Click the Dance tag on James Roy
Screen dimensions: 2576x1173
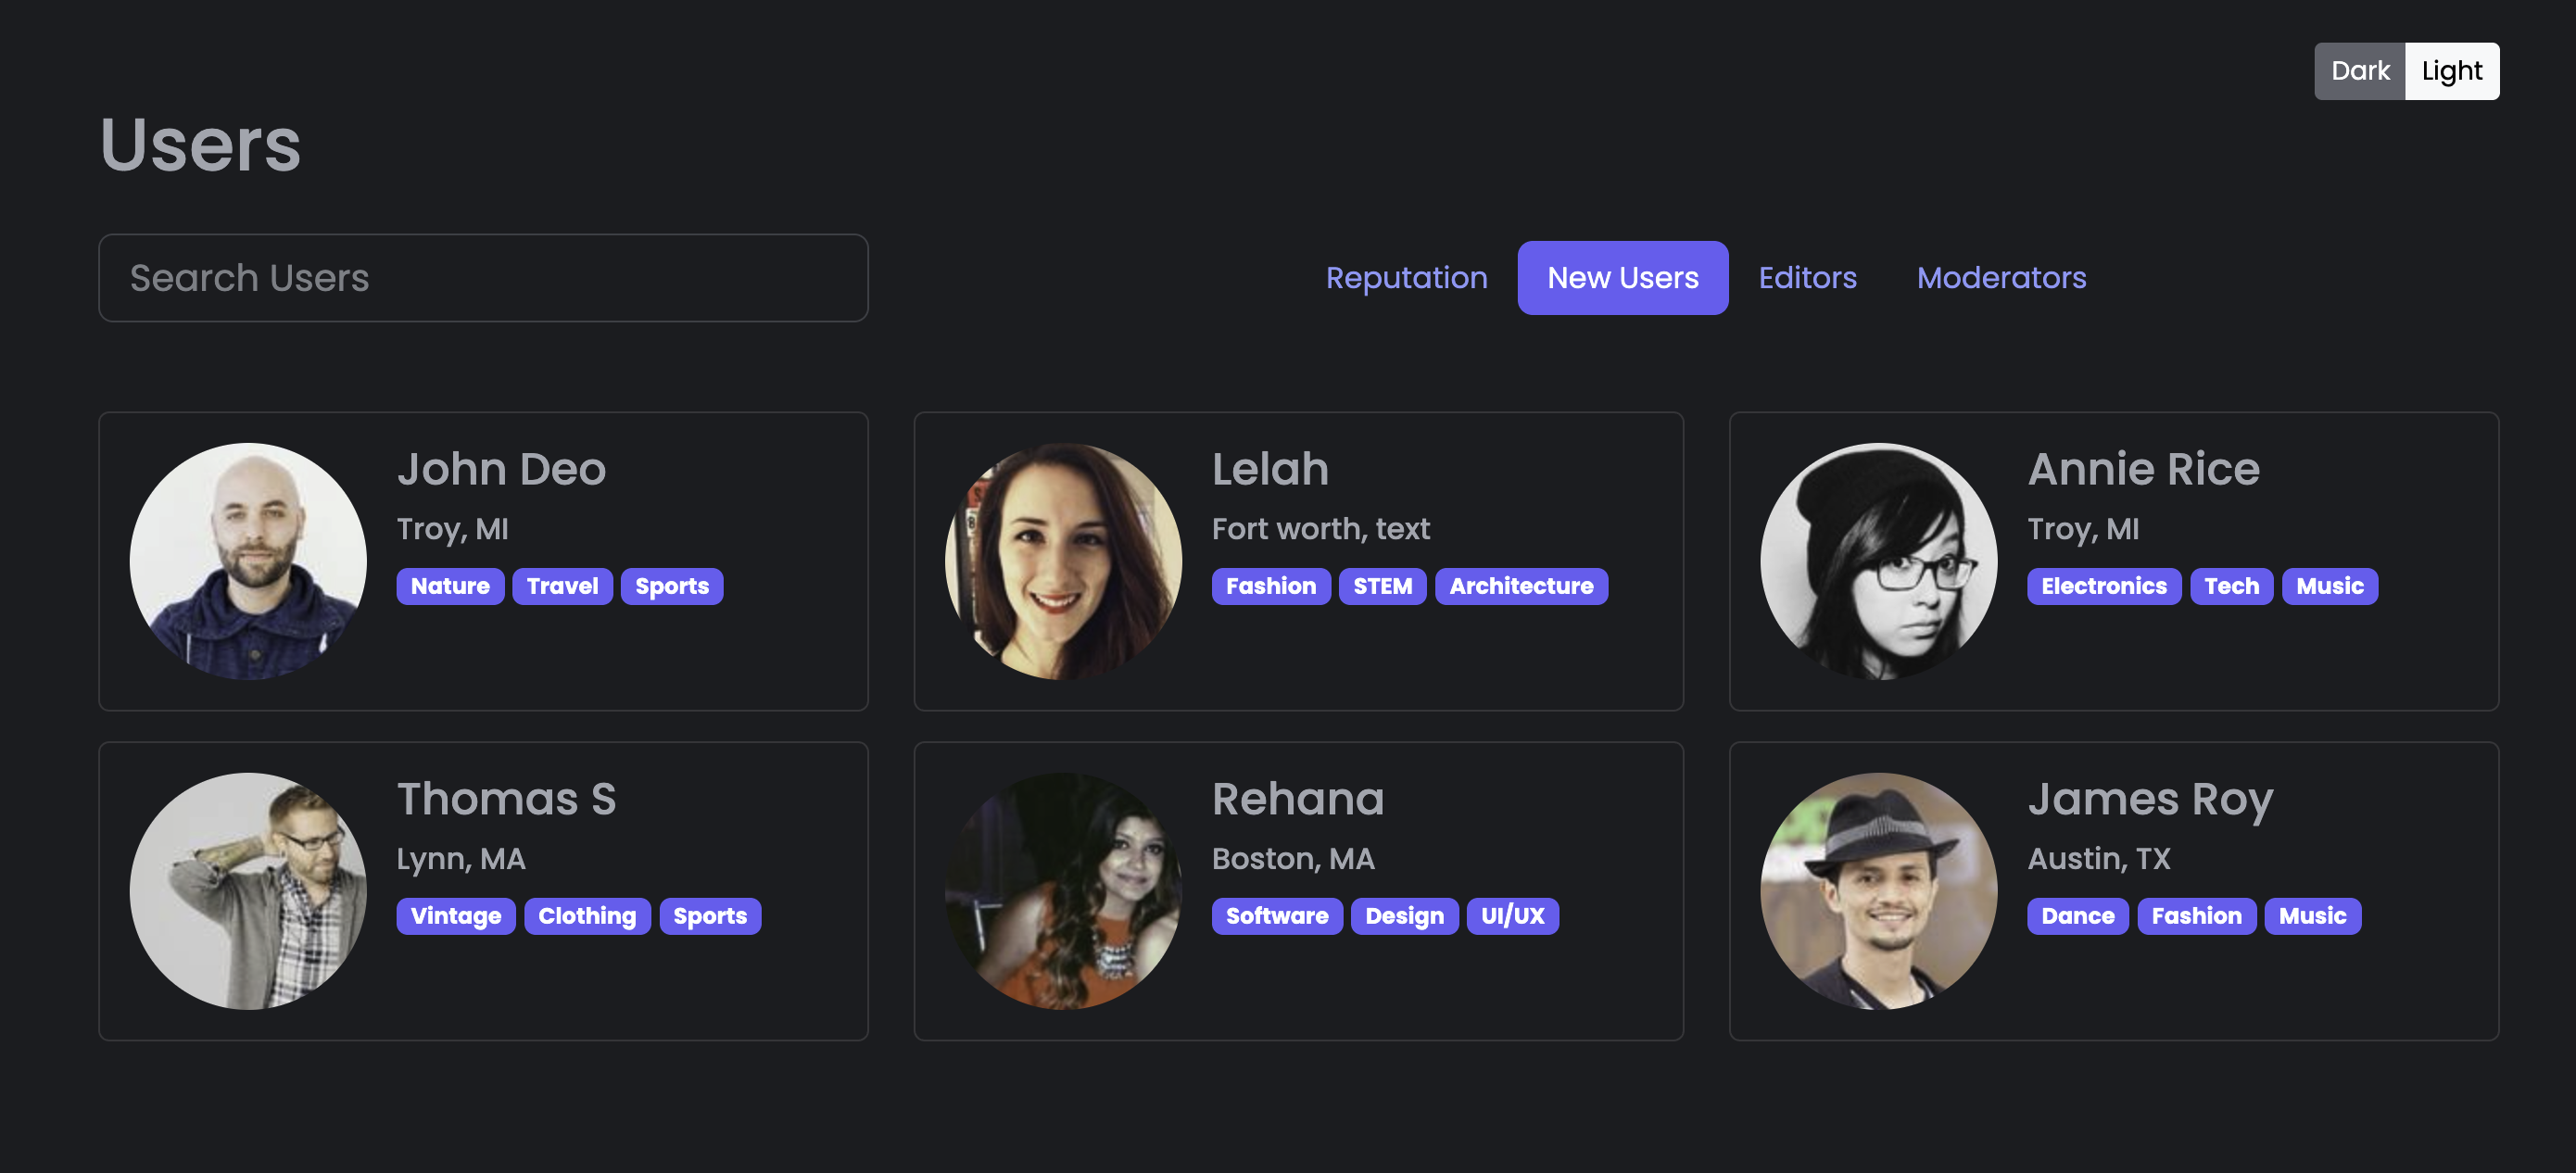pyautogui.click(x=2078, y=916)
